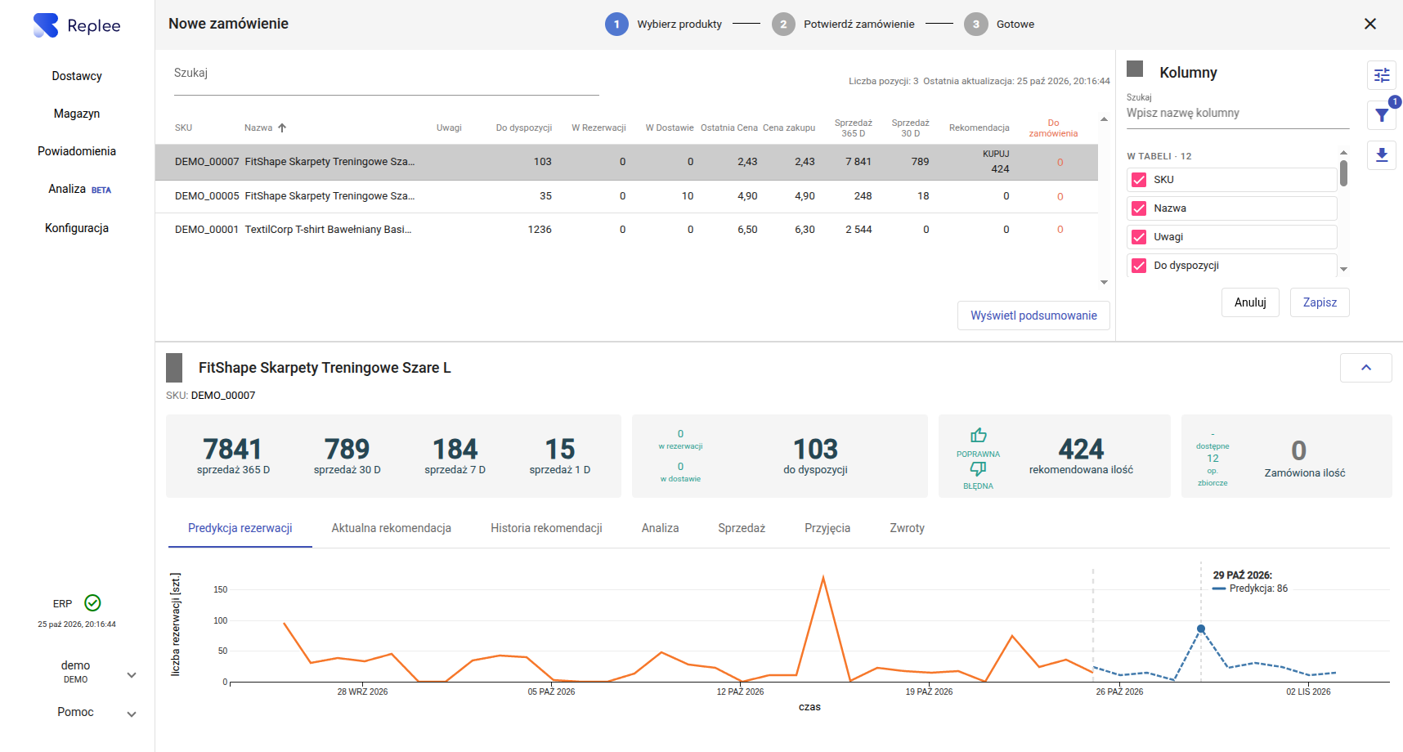Uncheck the Nazwa column checkbox
This screenshot has width=1403, height=752.
click(x=1139, y=208)
